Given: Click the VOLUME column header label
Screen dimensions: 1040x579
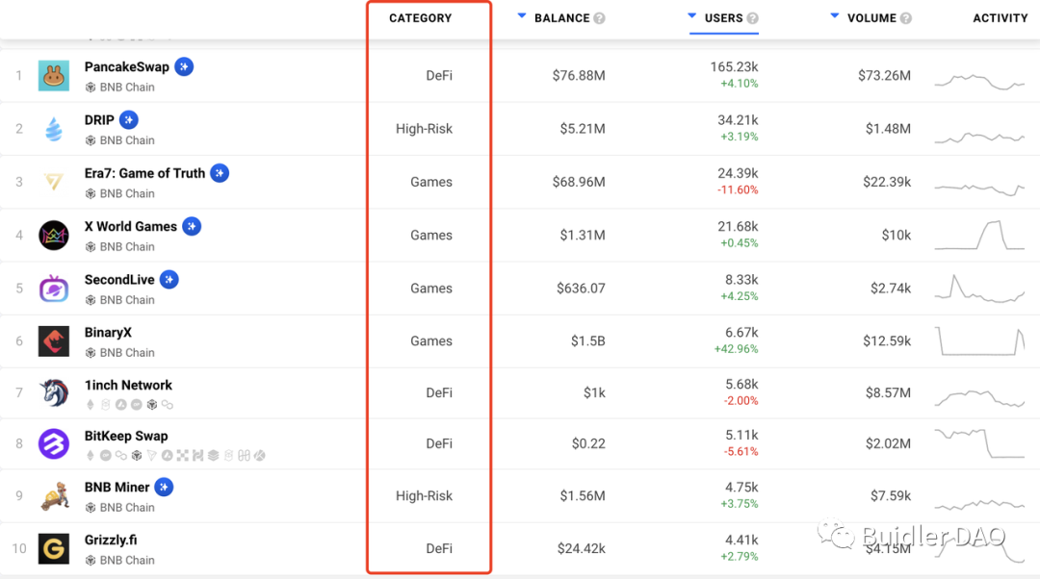Looking at the screenshot, I should tap(871, 18).
